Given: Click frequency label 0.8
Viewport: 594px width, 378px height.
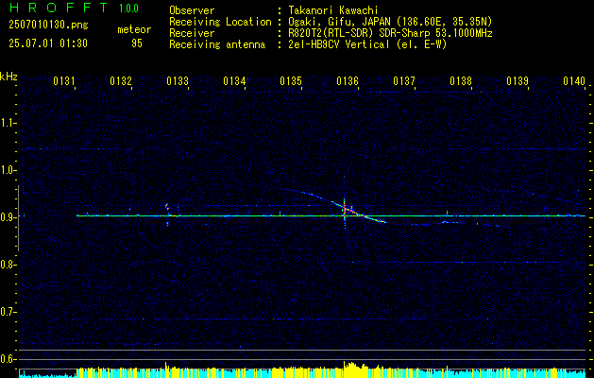Looking at the screenshot, I should click(8, 265).
